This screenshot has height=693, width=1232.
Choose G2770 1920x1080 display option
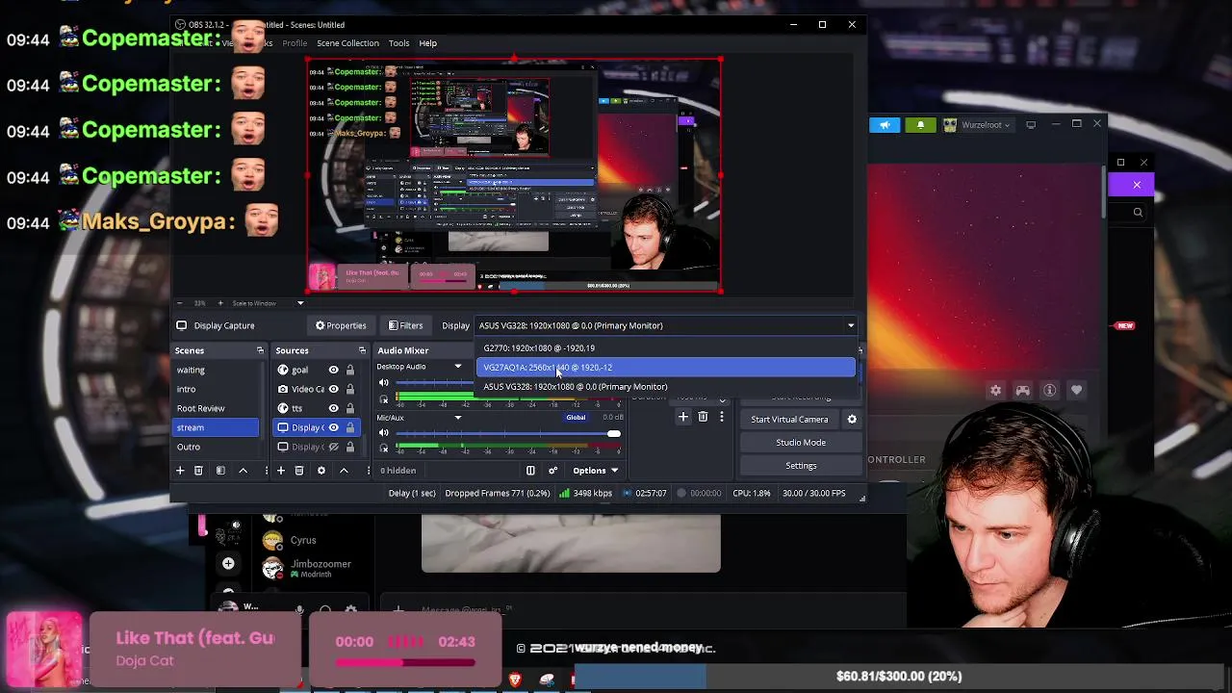665,348
